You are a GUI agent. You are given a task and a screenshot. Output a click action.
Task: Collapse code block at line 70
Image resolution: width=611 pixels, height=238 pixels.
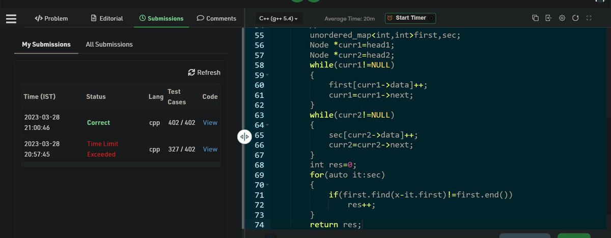tap(267, 185)
